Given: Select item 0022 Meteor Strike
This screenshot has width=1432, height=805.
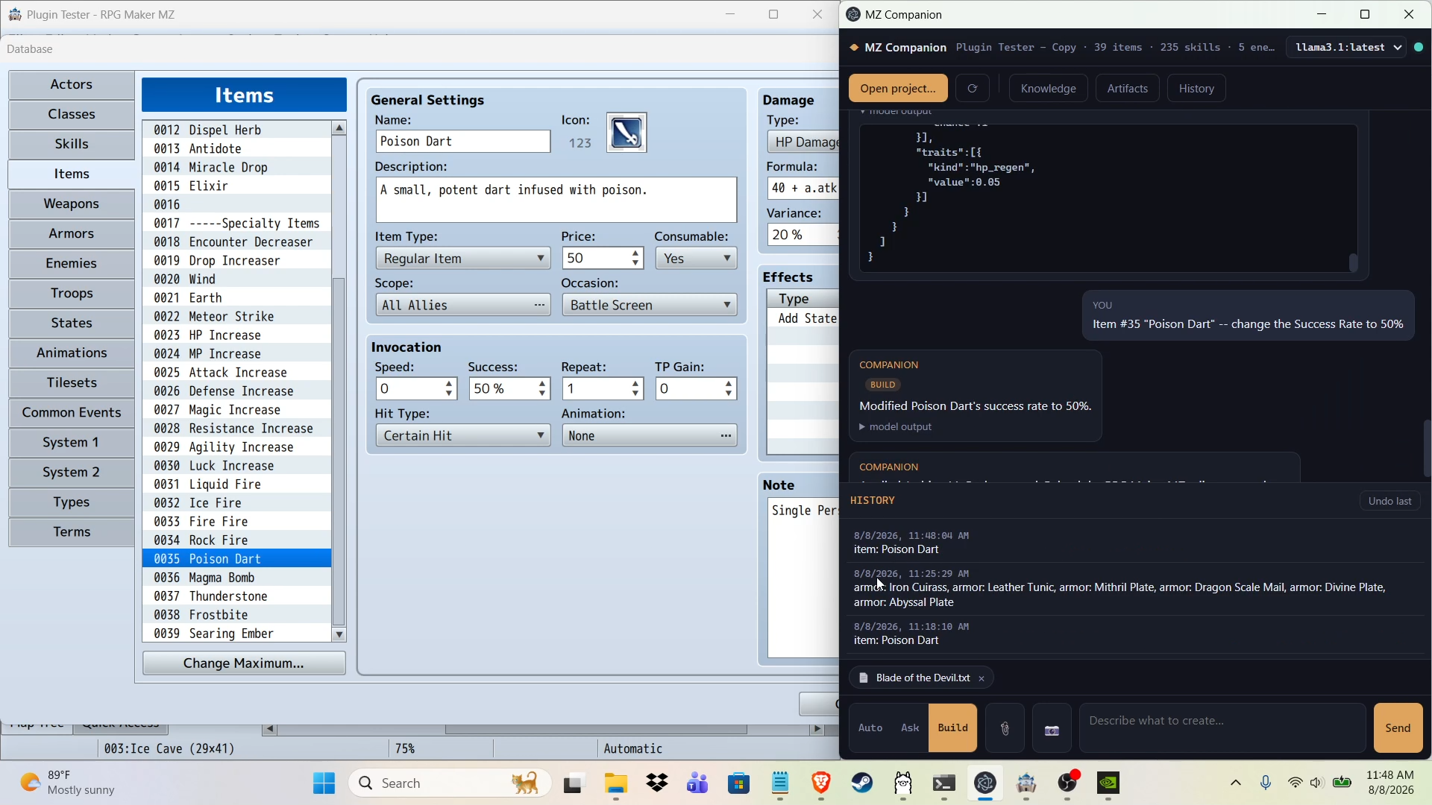Looking at the screenshot, I should point(237,317).
